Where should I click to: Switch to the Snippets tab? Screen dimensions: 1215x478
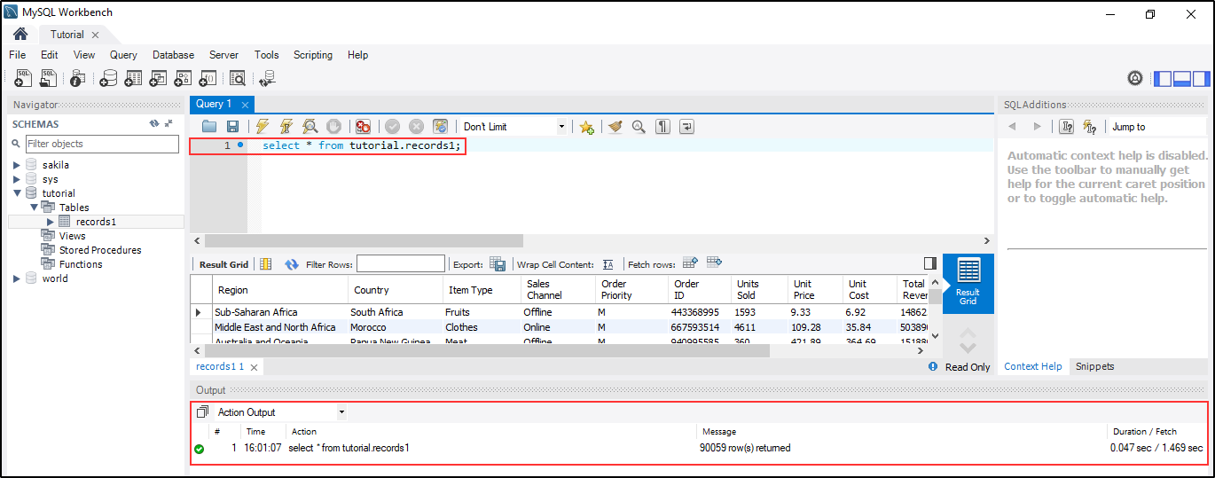1094,366
